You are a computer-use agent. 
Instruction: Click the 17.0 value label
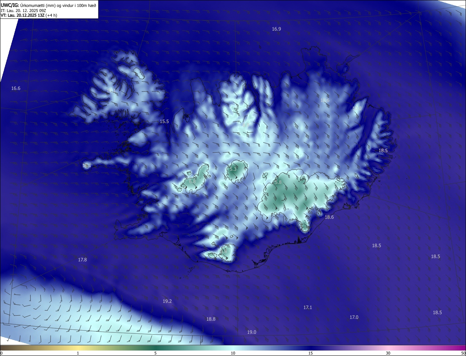[354, 317]
